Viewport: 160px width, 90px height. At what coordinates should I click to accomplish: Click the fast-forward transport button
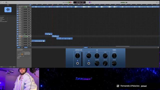pyautogui.click(x=65, y=2)
